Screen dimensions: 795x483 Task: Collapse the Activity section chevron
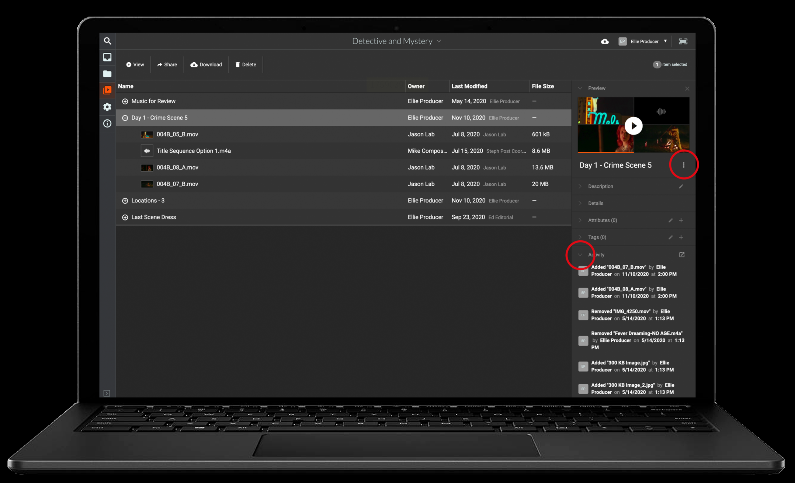(x=580, y=255)
